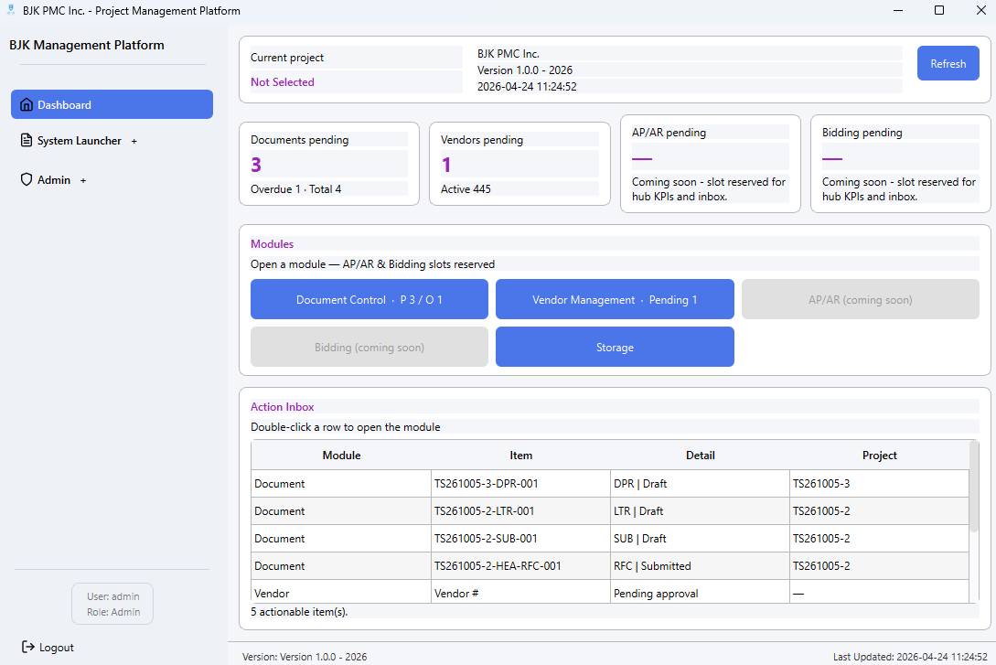
Task: Click the Vendors pending count 1
Action: [446, 165]
